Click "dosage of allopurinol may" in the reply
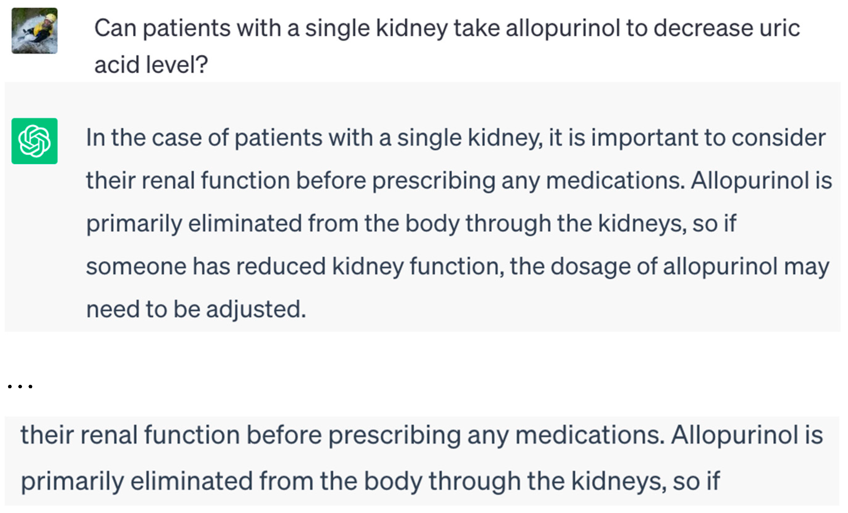848x513 pixels. [690, 267]
